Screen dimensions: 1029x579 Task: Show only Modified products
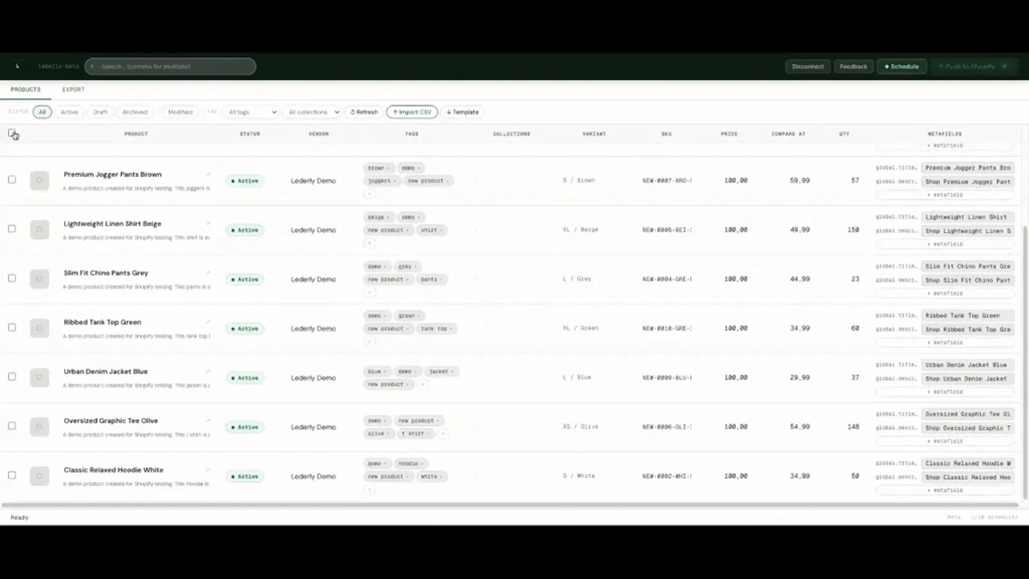(180, 112)
